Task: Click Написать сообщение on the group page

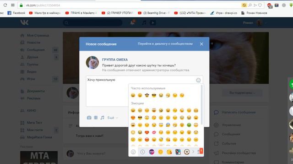Action: click(x=239, y=113)
